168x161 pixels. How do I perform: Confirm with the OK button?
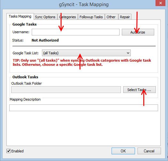point(123,151)
